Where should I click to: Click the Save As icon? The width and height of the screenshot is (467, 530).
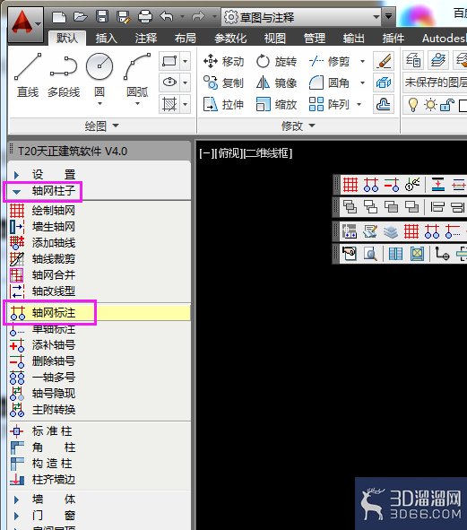[123, 16]
